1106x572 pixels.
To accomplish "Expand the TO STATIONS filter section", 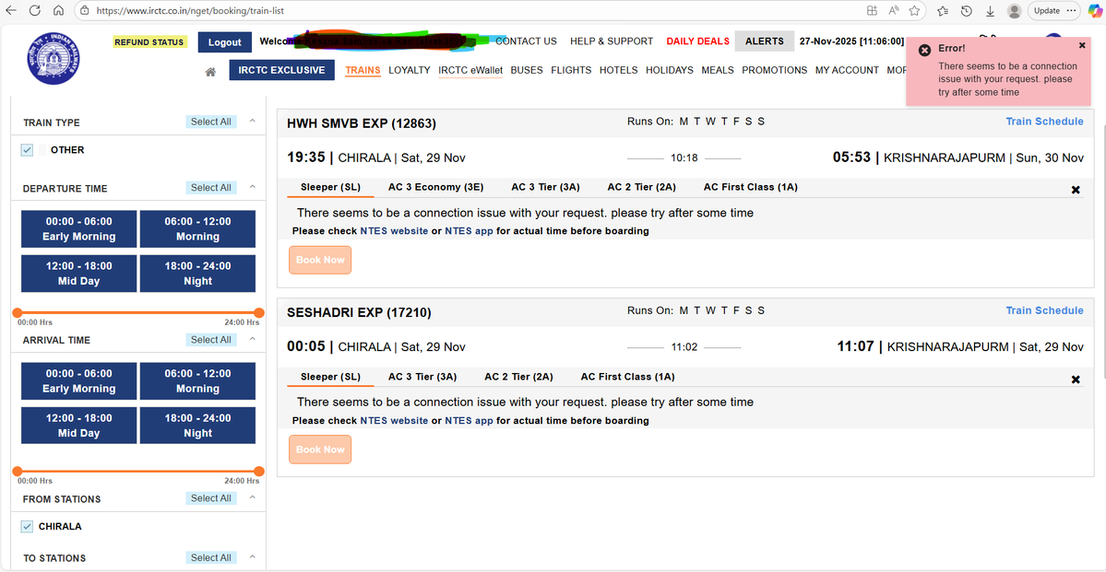I will point(251,556).
